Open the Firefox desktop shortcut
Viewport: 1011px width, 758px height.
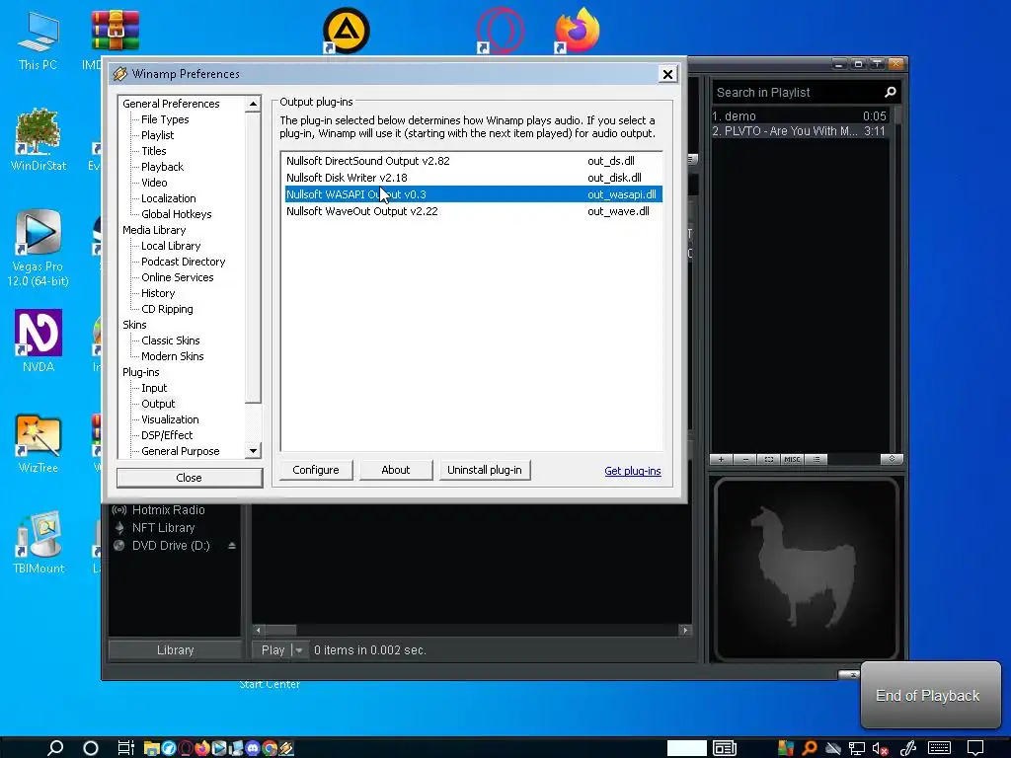pos(577,31)
